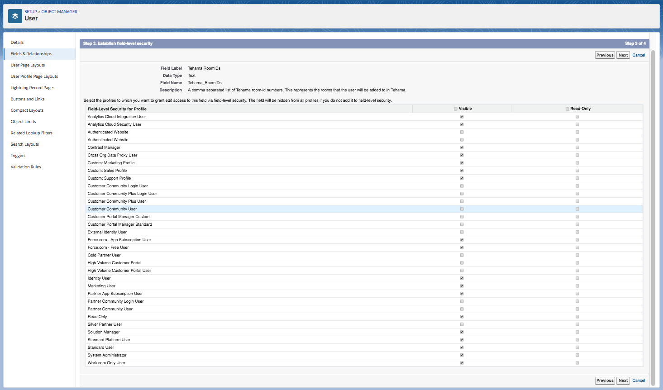Open Validation Rules section

point(26,167)
